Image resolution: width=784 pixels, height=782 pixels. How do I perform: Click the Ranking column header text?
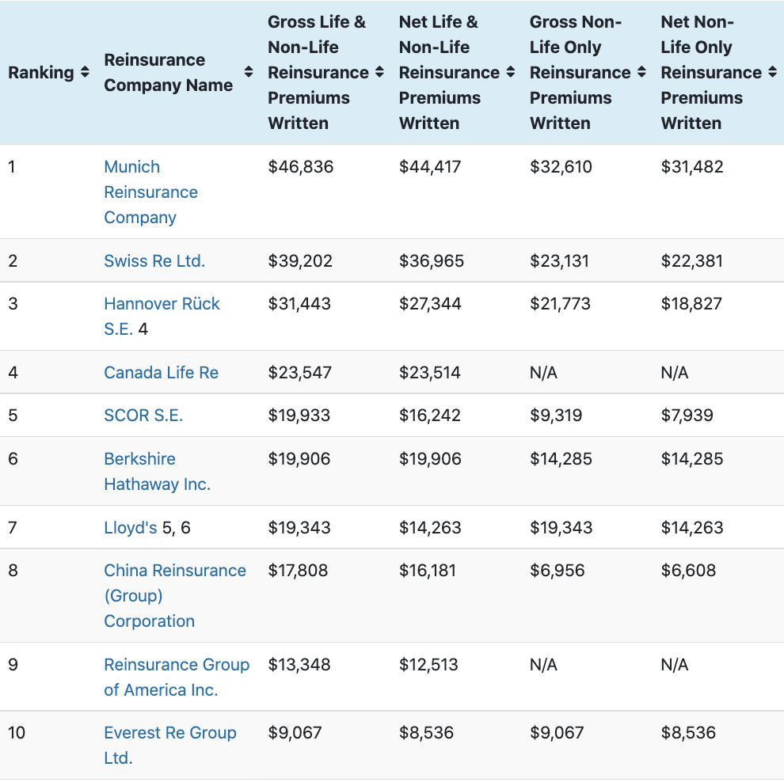pos(40,73)
